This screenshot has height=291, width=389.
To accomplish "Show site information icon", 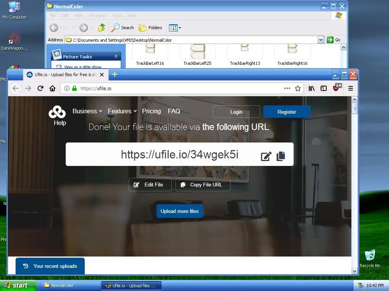I will click(67, 88).
